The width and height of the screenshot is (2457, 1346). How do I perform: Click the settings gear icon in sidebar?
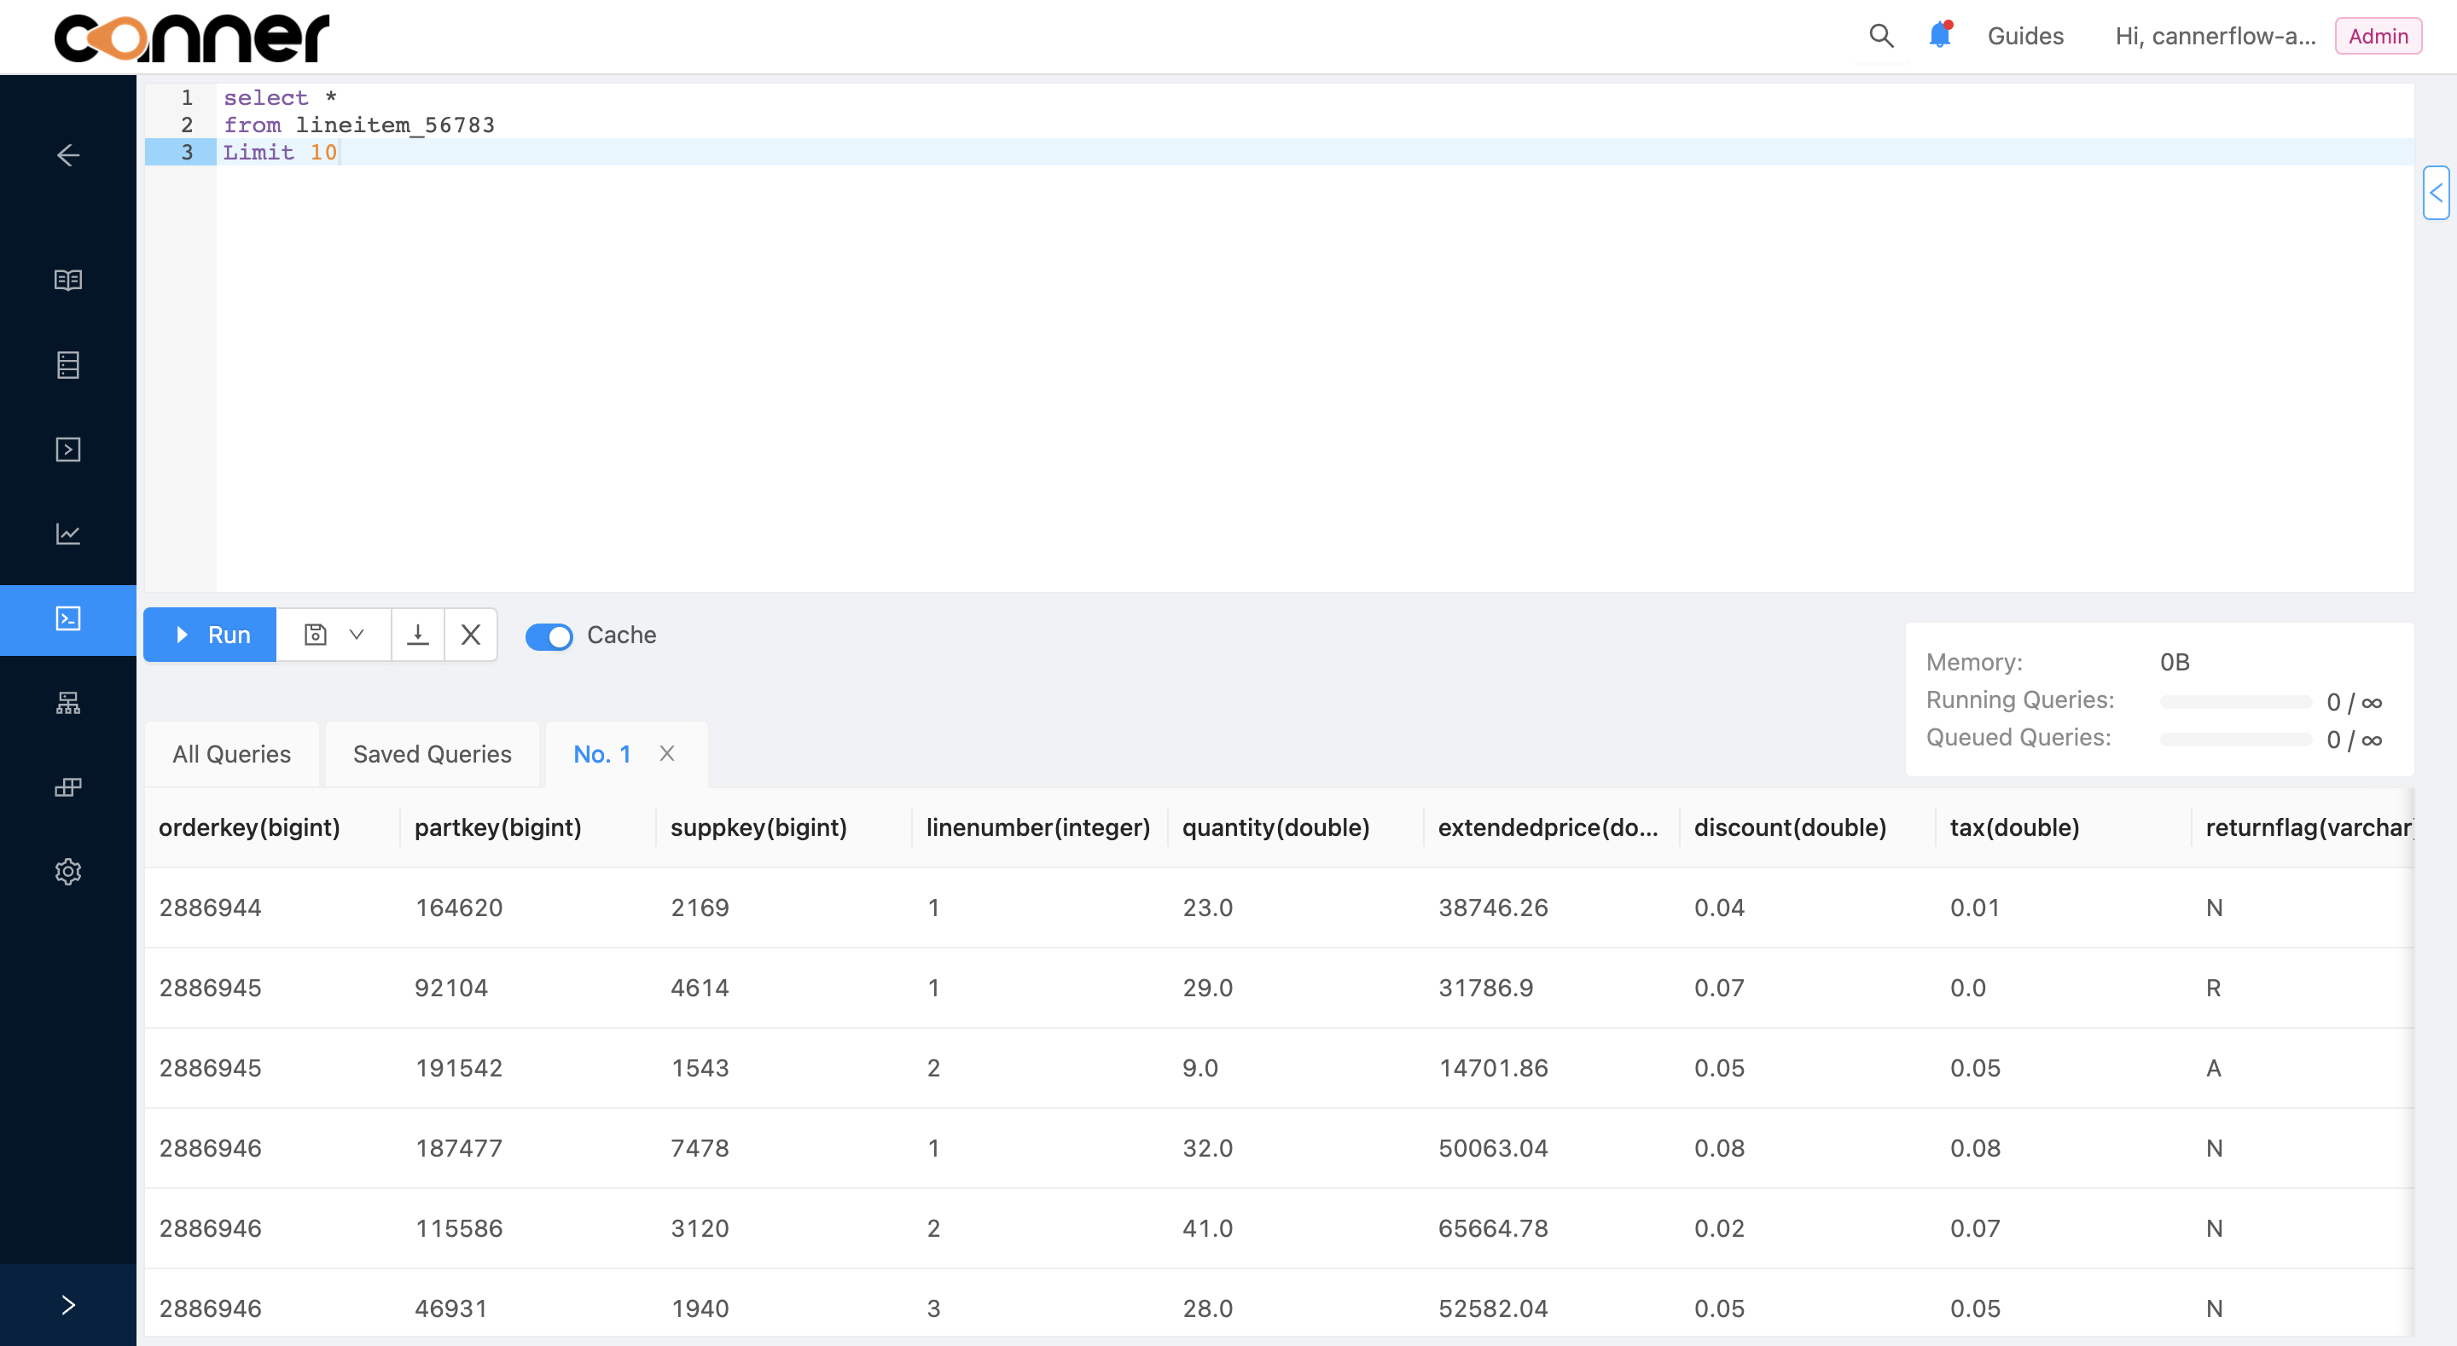point(68,870)
